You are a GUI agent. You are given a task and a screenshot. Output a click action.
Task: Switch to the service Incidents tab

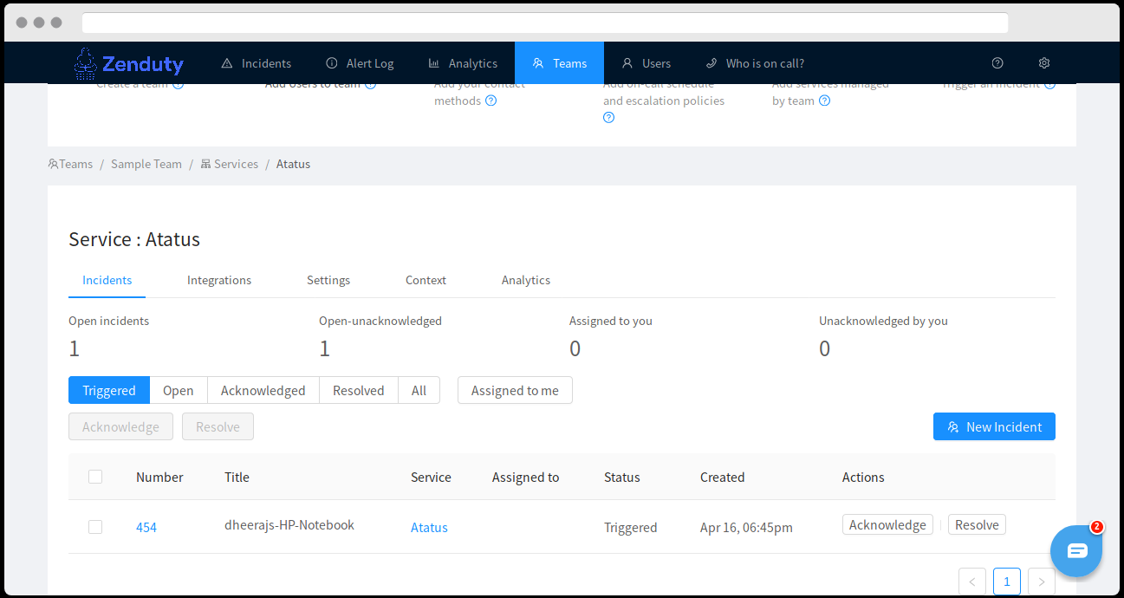coord(107,280)
